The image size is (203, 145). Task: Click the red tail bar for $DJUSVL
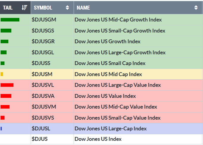point(7,85)
